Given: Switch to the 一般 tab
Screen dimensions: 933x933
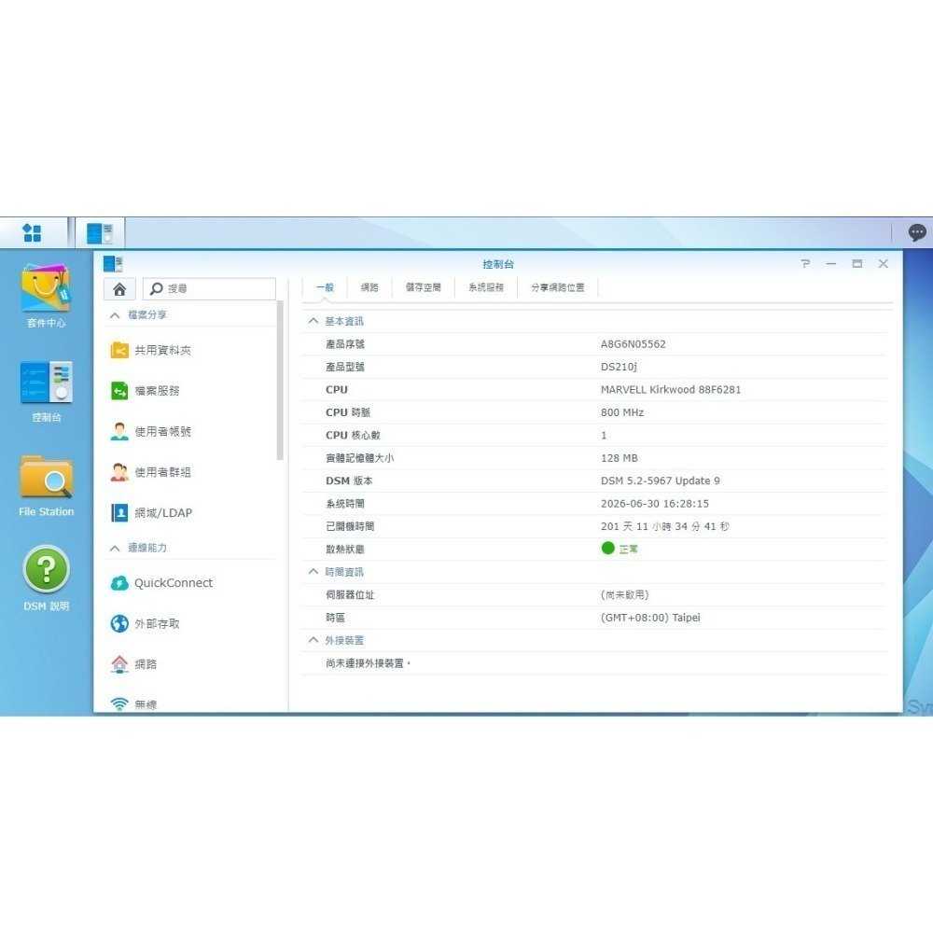Looking at the screenshot, I should pyautogui.click(x=325, y=287).
